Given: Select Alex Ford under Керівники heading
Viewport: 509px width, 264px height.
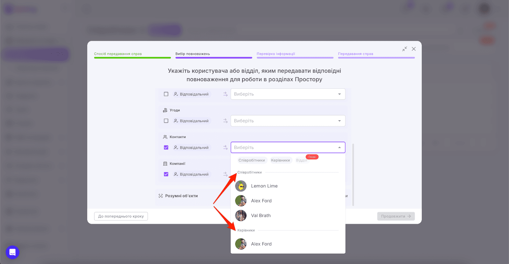Looking at the screenshot, I should click(288, 244).
